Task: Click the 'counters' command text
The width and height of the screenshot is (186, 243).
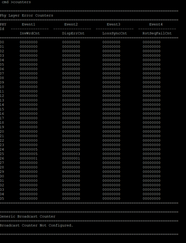Action: coord(22,2)
